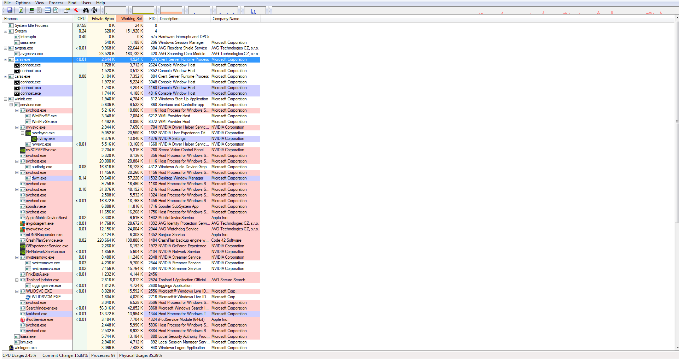Select the System Idle Process row
This screenshot has height=359, width=679.
coord(131,25)
